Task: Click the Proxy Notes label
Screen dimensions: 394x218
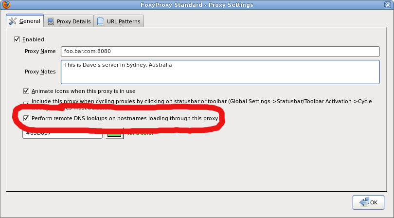Action: [x=40, y=72]
